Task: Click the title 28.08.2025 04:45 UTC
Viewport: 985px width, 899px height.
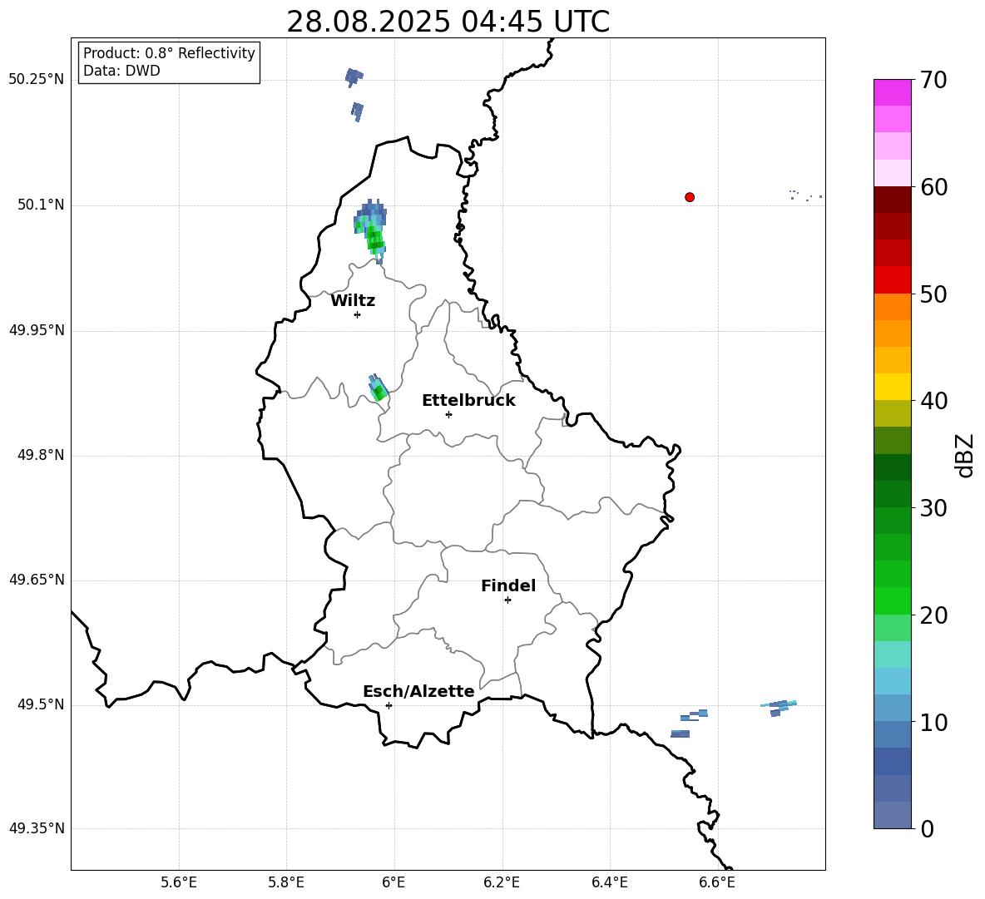Action: pyautogui.click(x=448, y=22)
